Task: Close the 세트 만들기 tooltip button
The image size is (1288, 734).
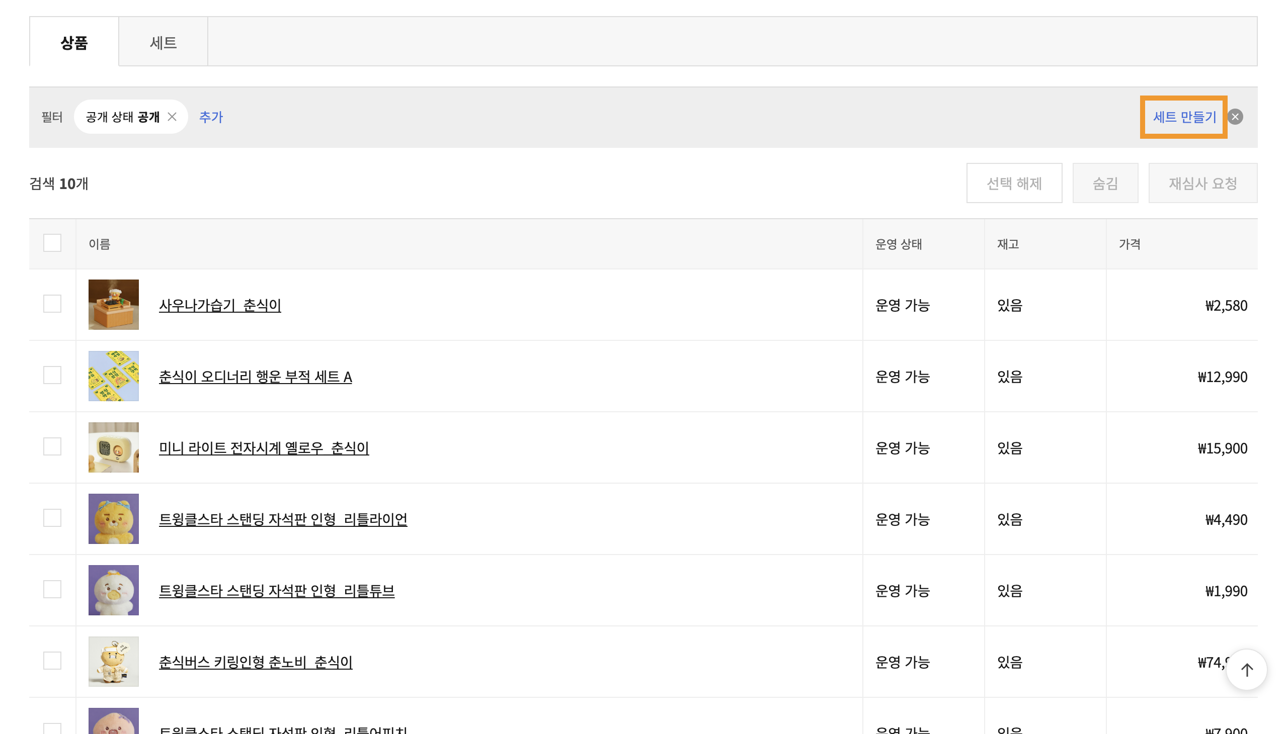Action: click(1235, 117)
